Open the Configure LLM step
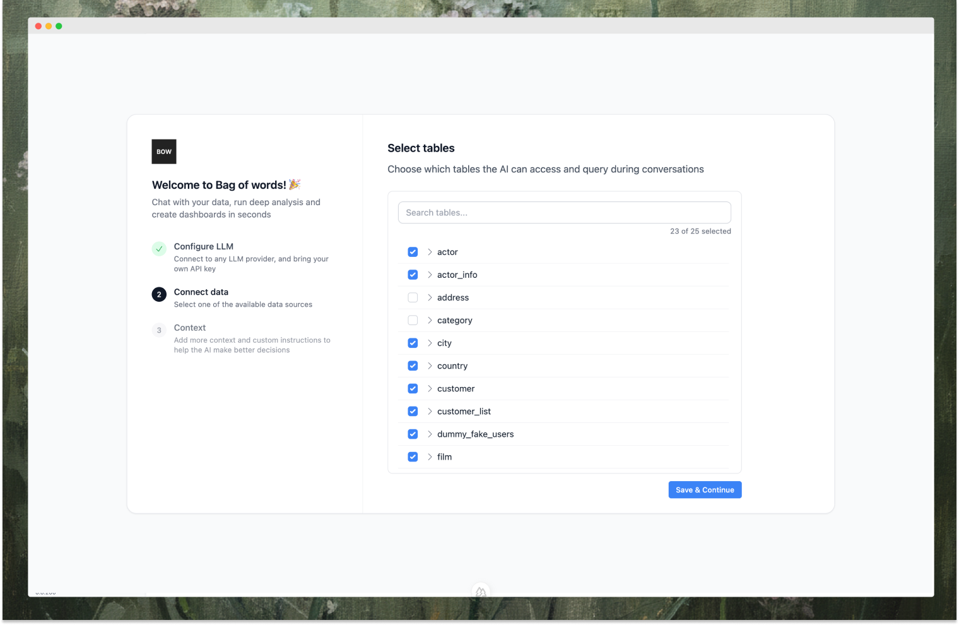The image size is (959, 625). click(x=204, y=246)
